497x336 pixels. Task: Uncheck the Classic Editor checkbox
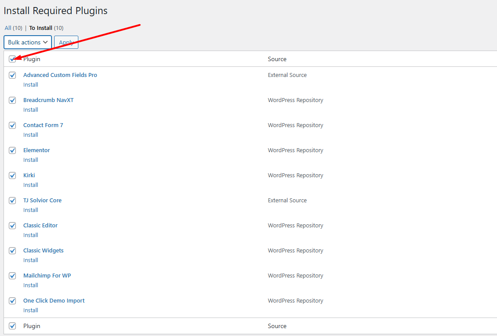pyautogui.click(x=12, y=226)
